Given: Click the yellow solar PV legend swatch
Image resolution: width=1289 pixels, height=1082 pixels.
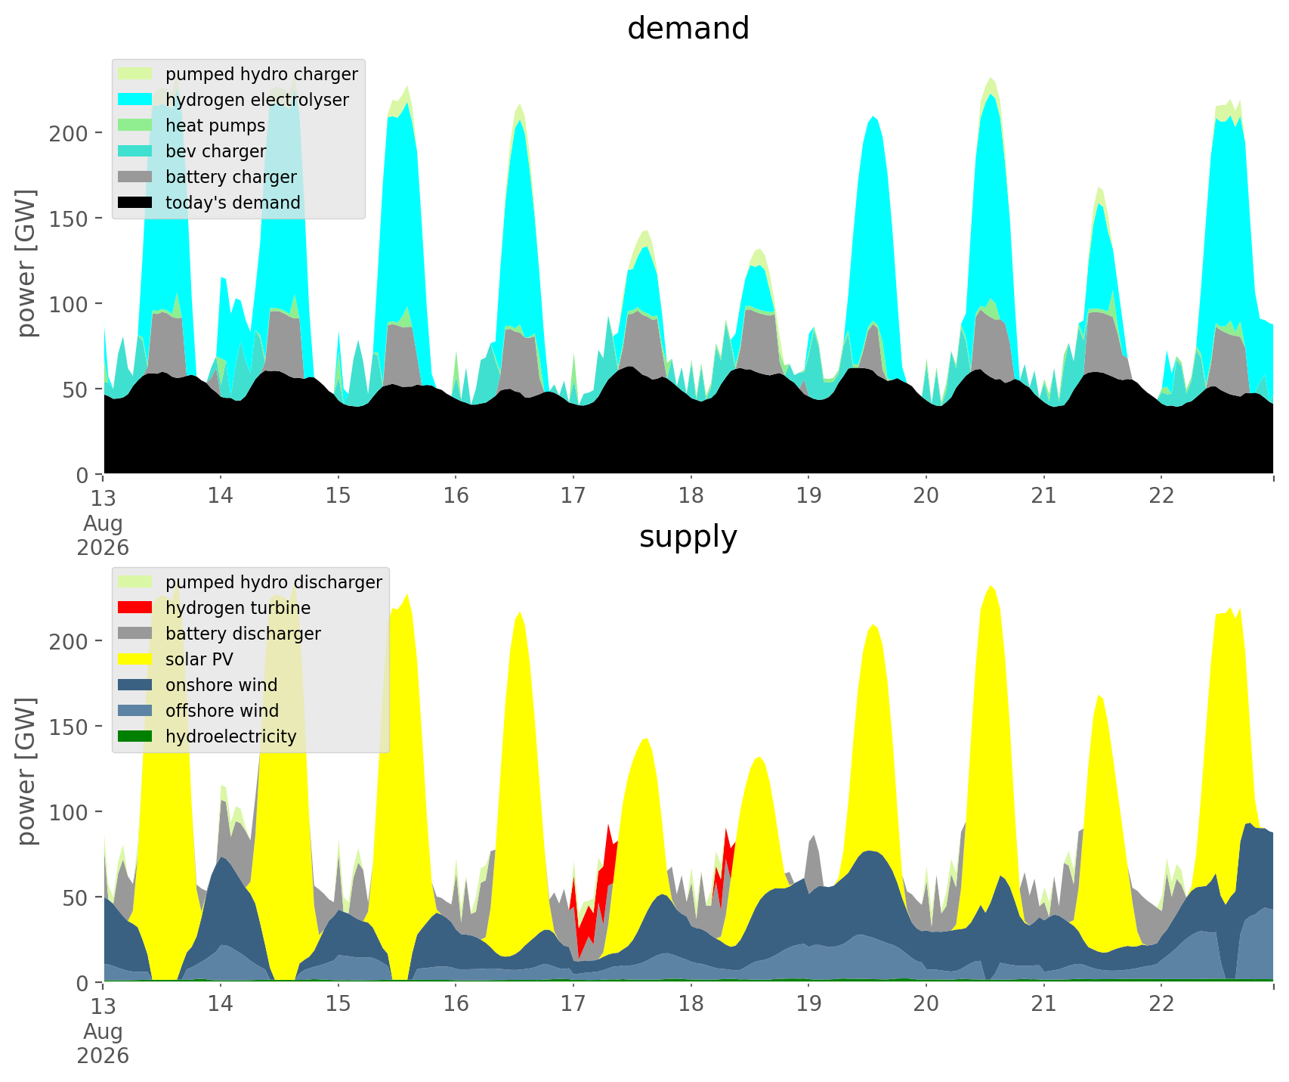Looking at the screenshot, I should tap(135, 659).
